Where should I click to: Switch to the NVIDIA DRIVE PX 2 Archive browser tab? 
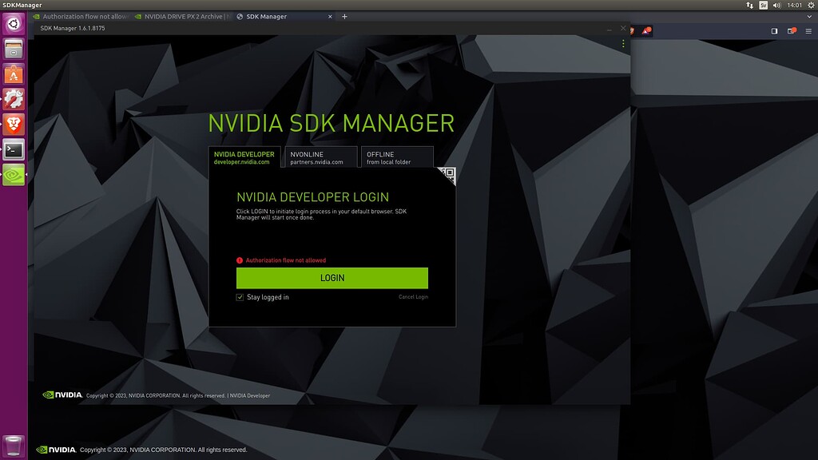click(184, 16)
